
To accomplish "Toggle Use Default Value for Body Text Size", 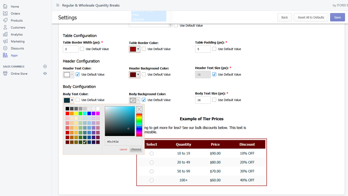I will (x=214, y=100).
